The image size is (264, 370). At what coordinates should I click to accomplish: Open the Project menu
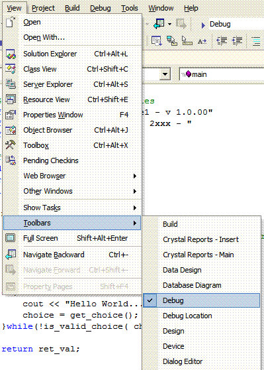43,8
